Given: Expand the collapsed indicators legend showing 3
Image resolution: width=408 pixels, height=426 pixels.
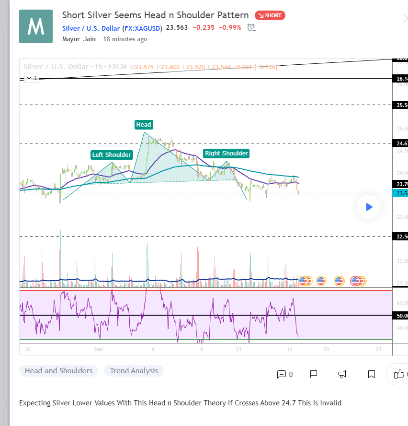Looking at the screenshot, I should click(32, 78).
